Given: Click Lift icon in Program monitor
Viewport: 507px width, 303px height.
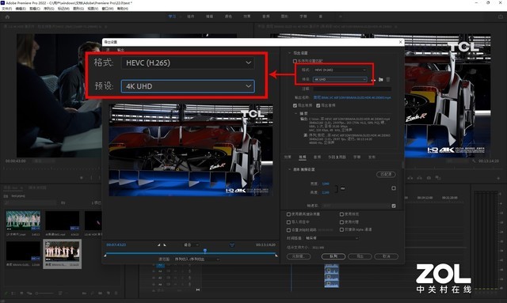Looking at the screenshot, I should (x=410, y=178).
